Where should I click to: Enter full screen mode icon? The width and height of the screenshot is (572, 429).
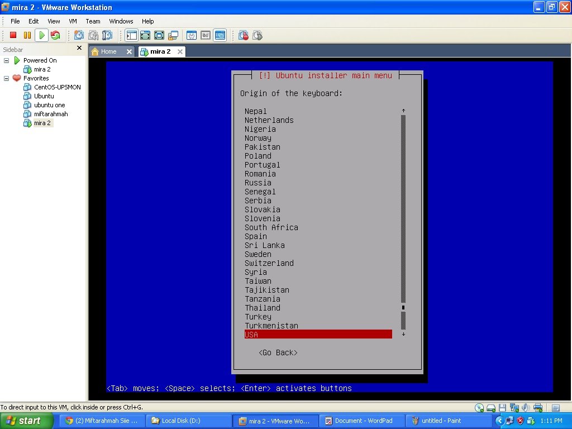pyautogui.click(x=159, y=35)
